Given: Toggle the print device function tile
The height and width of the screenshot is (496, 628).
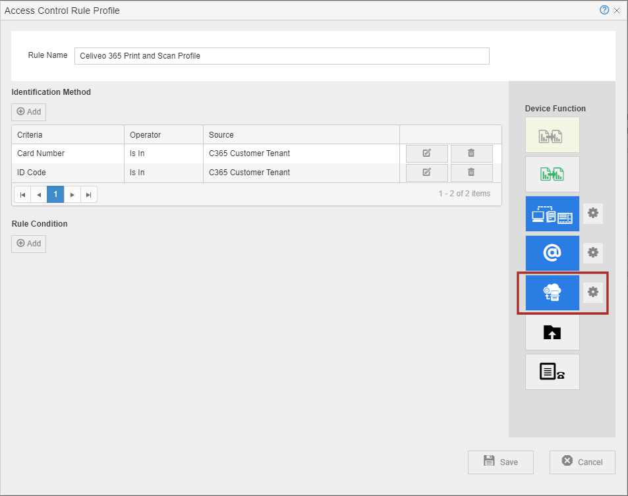Looking at the screenshot, I should point(552,214).
